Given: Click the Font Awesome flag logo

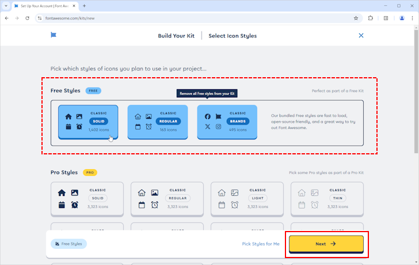Looking at the screenshot, I should (54, 35).
